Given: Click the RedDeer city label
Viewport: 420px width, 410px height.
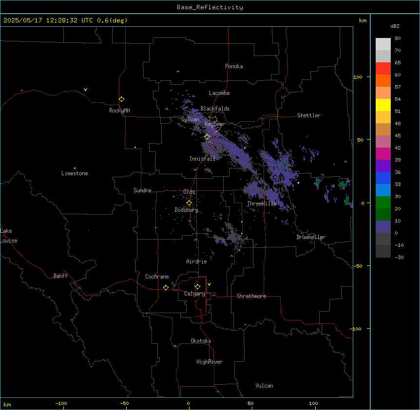Looking at the screenshot, I should pyautogui.click(x=214, y=124).
